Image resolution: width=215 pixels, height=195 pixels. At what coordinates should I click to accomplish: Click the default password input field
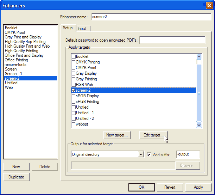click(x=172, y=40)
